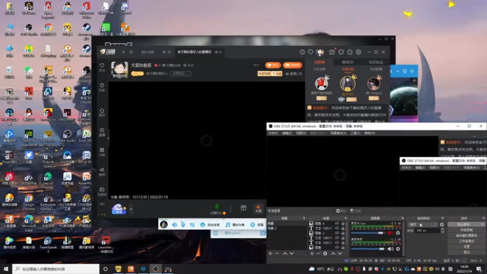Click the Douyu search magnifier icon

point(169,52)
